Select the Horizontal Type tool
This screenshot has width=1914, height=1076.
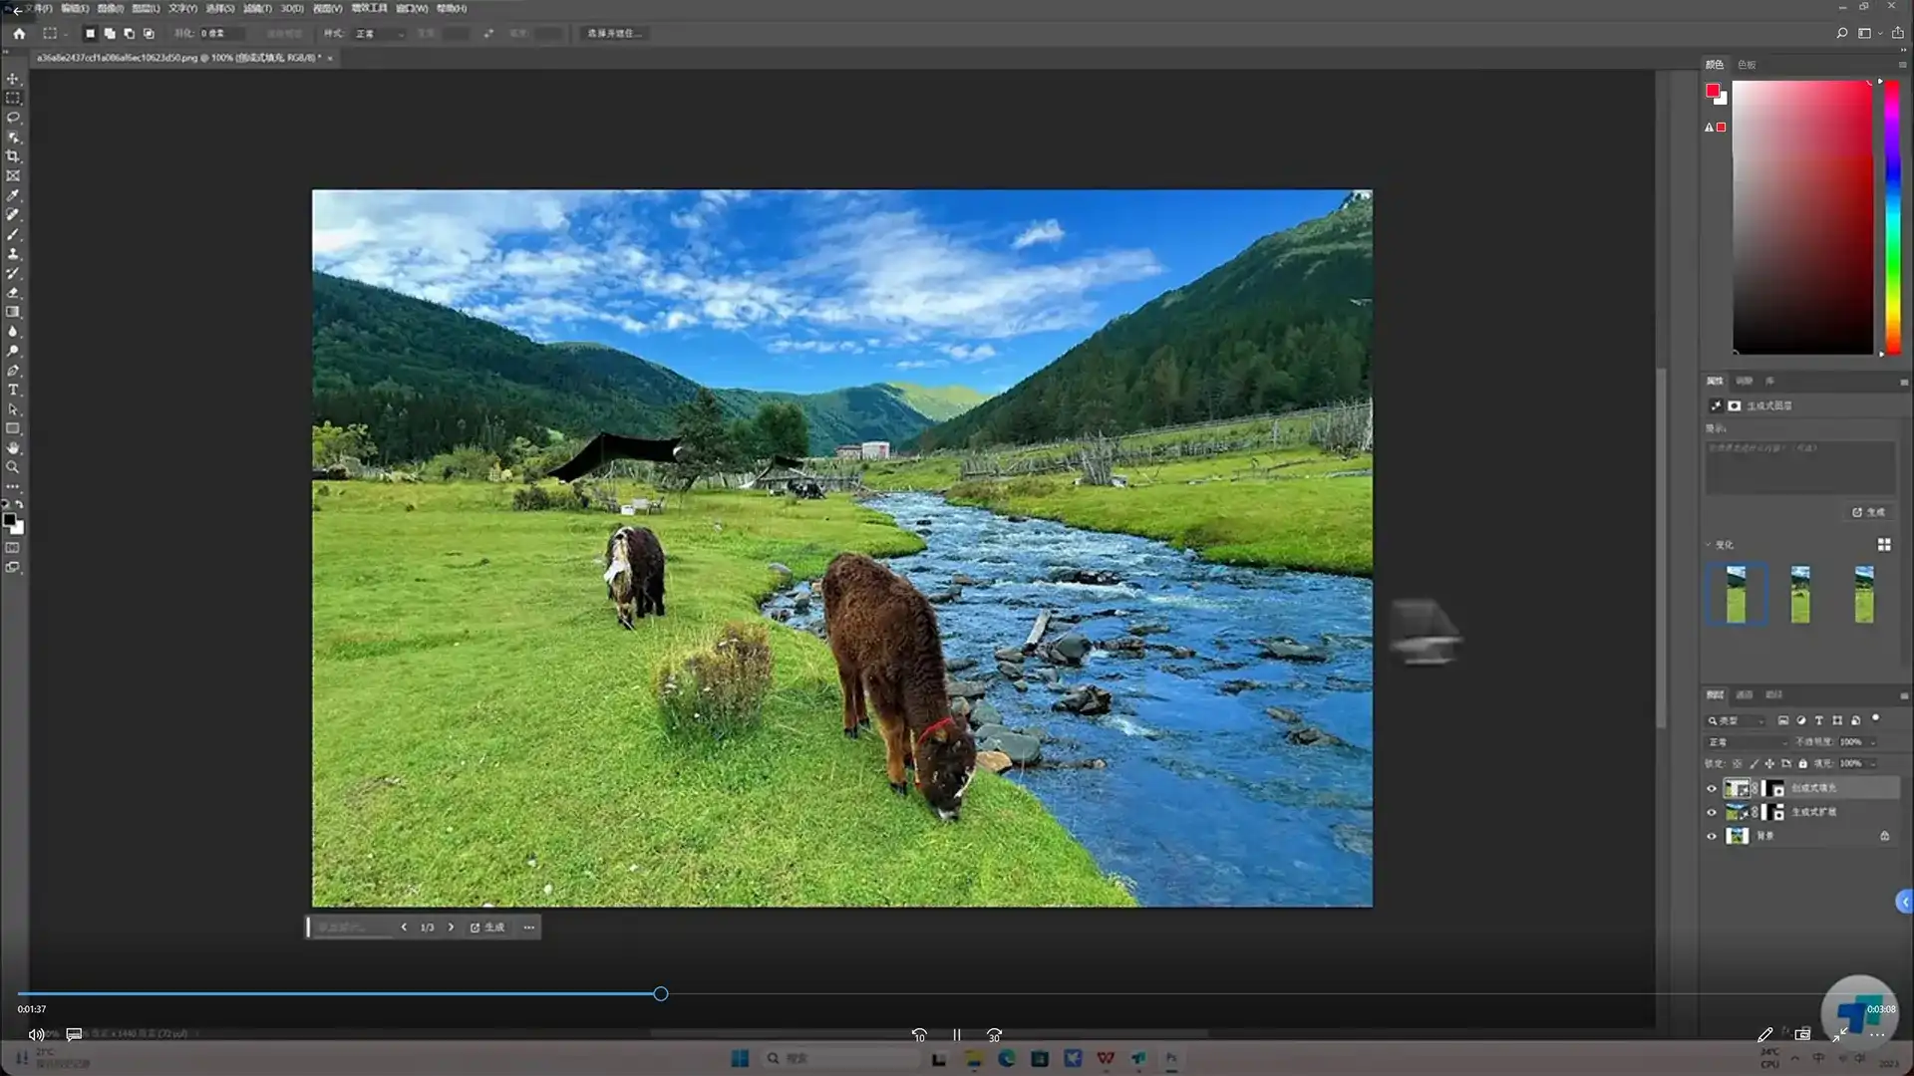13,390
